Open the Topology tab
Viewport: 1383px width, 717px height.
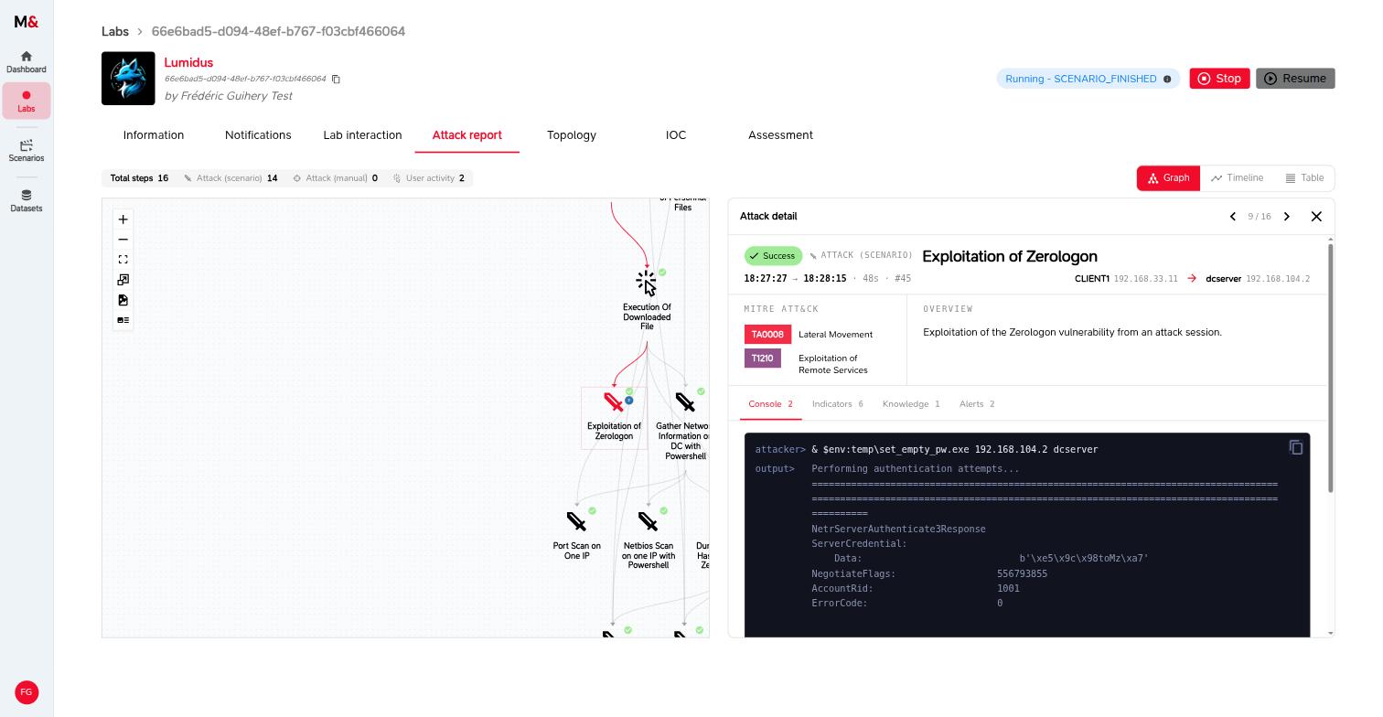click(572, 135)
